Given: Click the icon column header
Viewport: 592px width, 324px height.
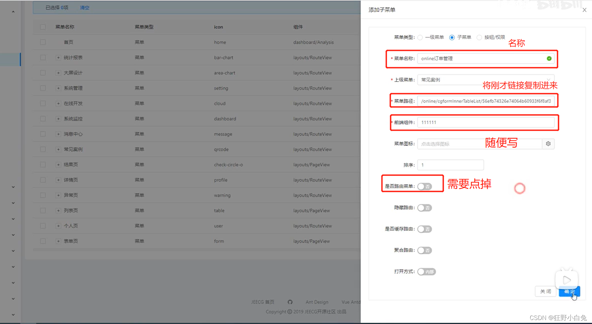Looking at the screenshot, I should pyautogui.click(x=219, y=27).
